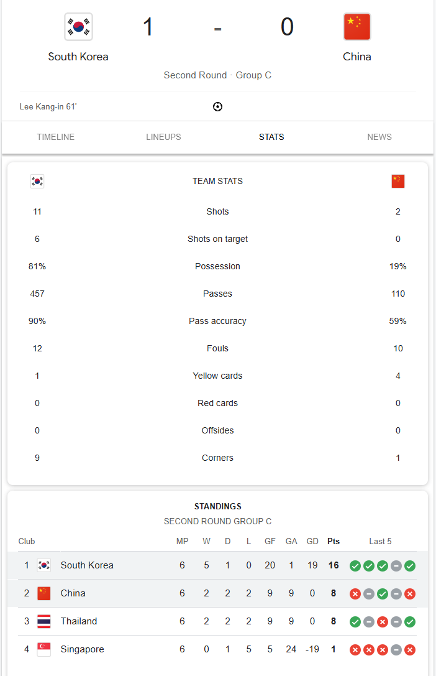Click South Korea's most recent win checkmark
Image resolution: width=436 pixels, height=676 pixels.
click(x=410, y=566)
